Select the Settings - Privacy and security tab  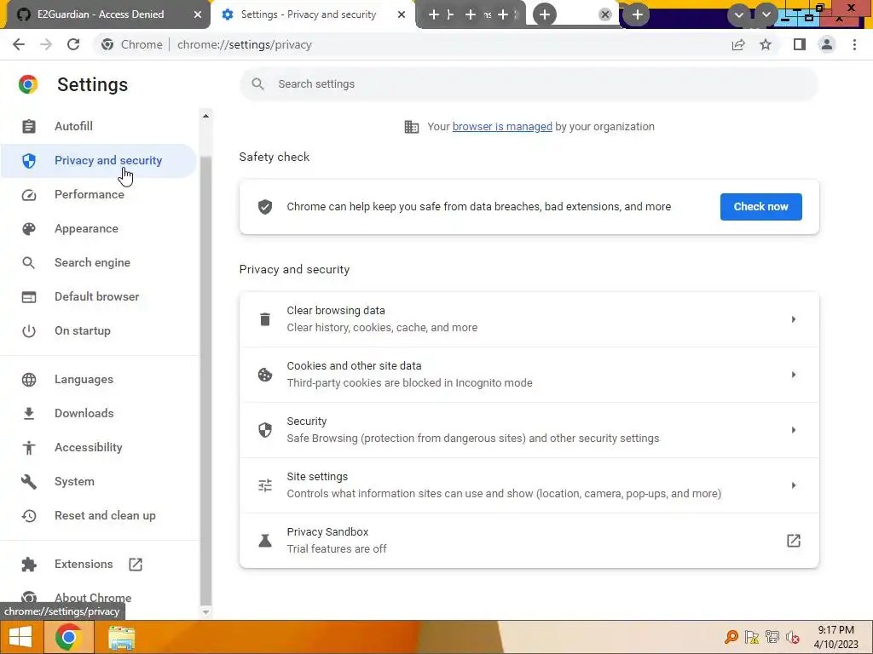309,14
